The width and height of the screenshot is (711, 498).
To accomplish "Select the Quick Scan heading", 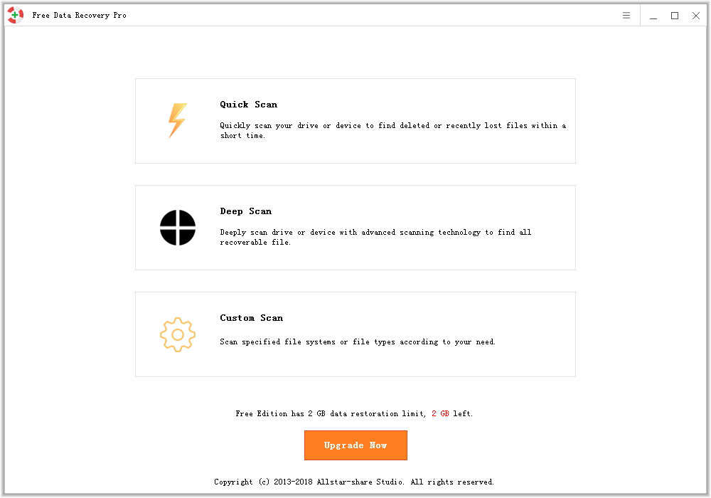I will [248, 105].
